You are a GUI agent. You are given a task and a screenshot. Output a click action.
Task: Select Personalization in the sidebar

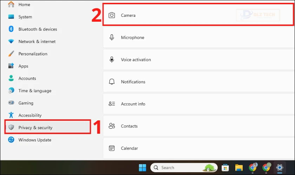tap(33, 54)
